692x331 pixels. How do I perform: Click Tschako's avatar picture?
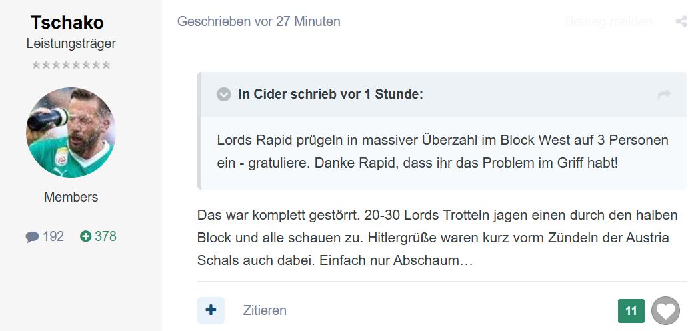[71, 132]
